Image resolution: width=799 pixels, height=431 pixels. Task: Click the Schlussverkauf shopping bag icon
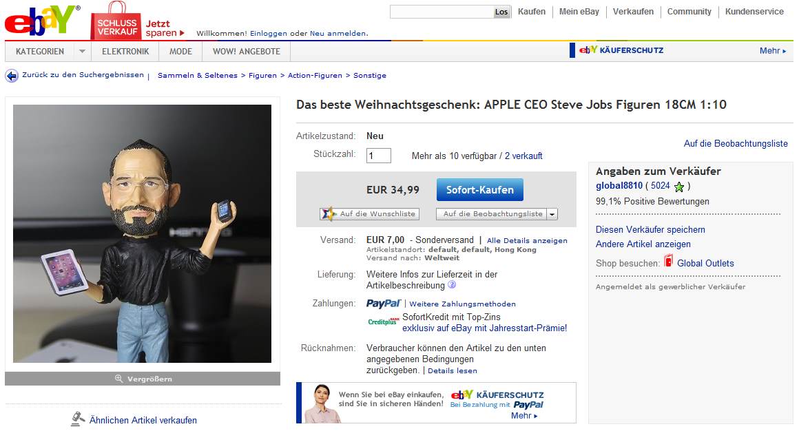point(116,21)
